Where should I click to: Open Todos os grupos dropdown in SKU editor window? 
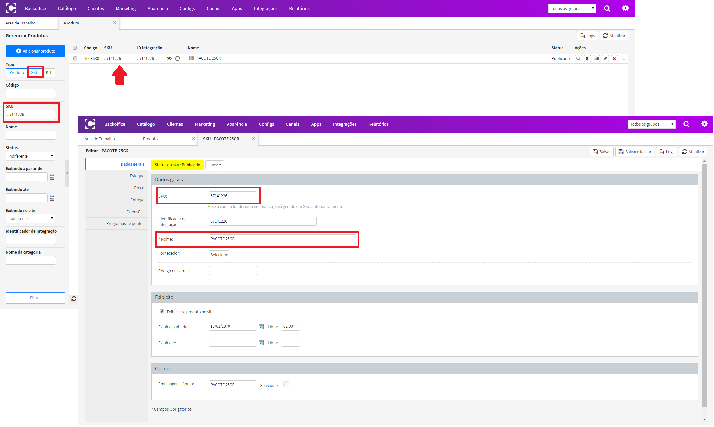(651, 124)
